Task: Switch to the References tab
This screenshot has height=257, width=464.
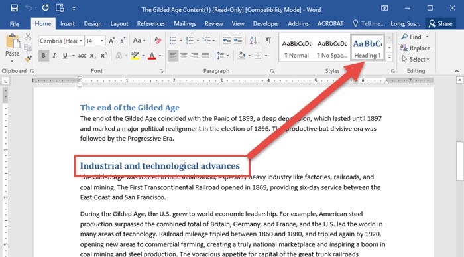Action: coord(151,24)
